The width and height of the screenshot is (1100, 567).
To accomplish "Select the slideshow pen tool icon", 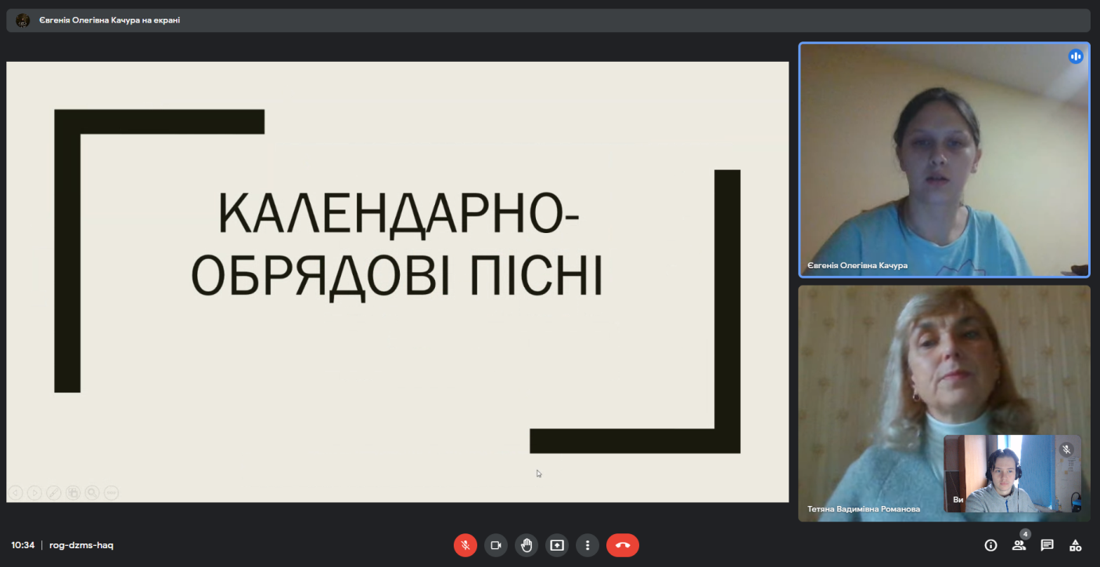I will click(x=54, y=493).
